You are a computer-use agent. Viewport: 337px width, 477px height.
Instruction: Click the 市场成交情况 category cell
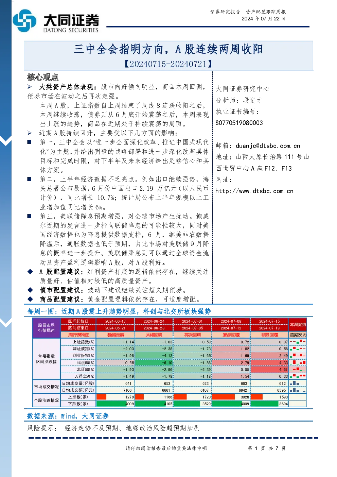46,387
